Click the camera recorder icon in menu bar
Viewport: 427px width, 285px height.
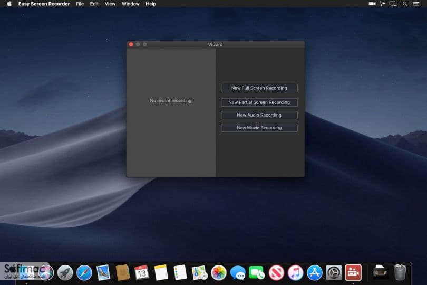click(x=372, y=4)
